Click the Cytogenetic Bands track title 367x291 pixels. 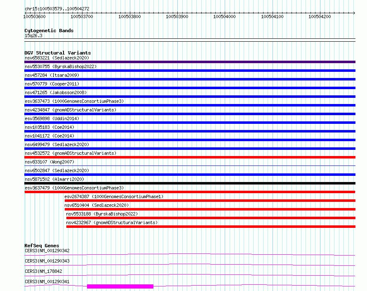49,31
